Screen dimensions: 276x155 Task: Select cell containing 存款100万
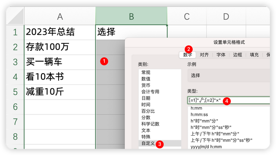[60, 47]
